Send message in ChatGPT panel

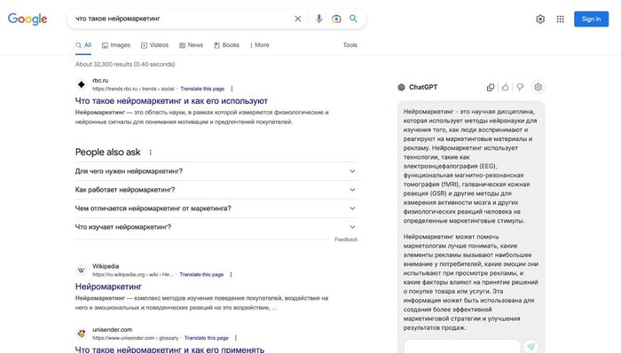click(531, 347)
